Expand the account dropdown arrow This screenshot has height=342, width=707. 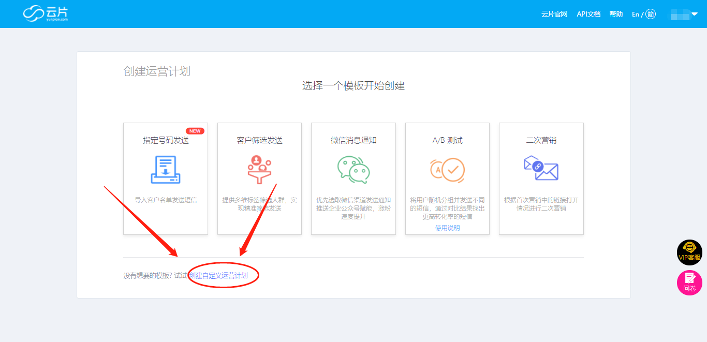click(695, 14)
